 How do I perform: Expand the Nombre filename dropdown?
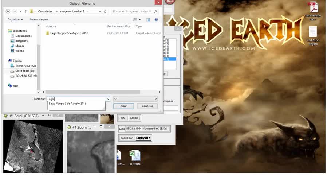click(108, 99)
